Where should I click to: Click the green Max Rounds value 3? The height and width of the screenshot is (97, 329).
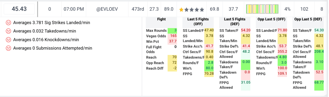172,31
